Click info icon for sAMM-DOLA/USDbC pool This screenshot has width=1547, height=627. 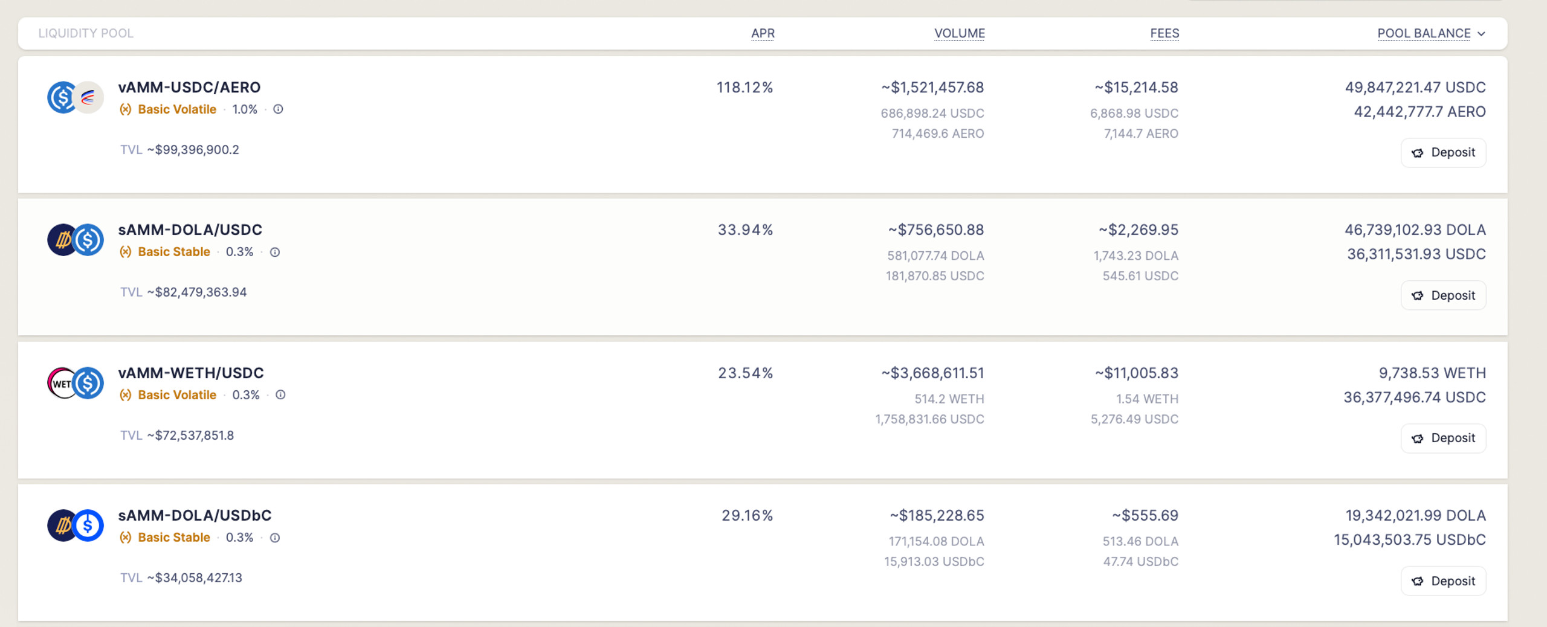pos(275,538)
